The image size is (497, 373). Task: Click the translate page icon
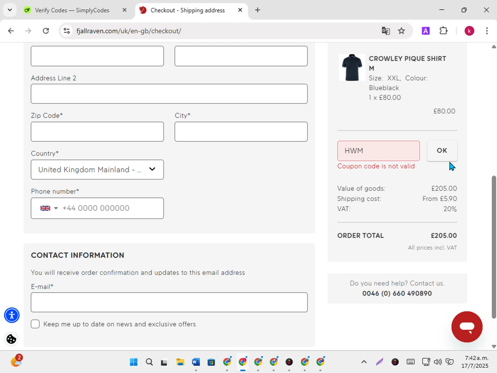[386, 31]
